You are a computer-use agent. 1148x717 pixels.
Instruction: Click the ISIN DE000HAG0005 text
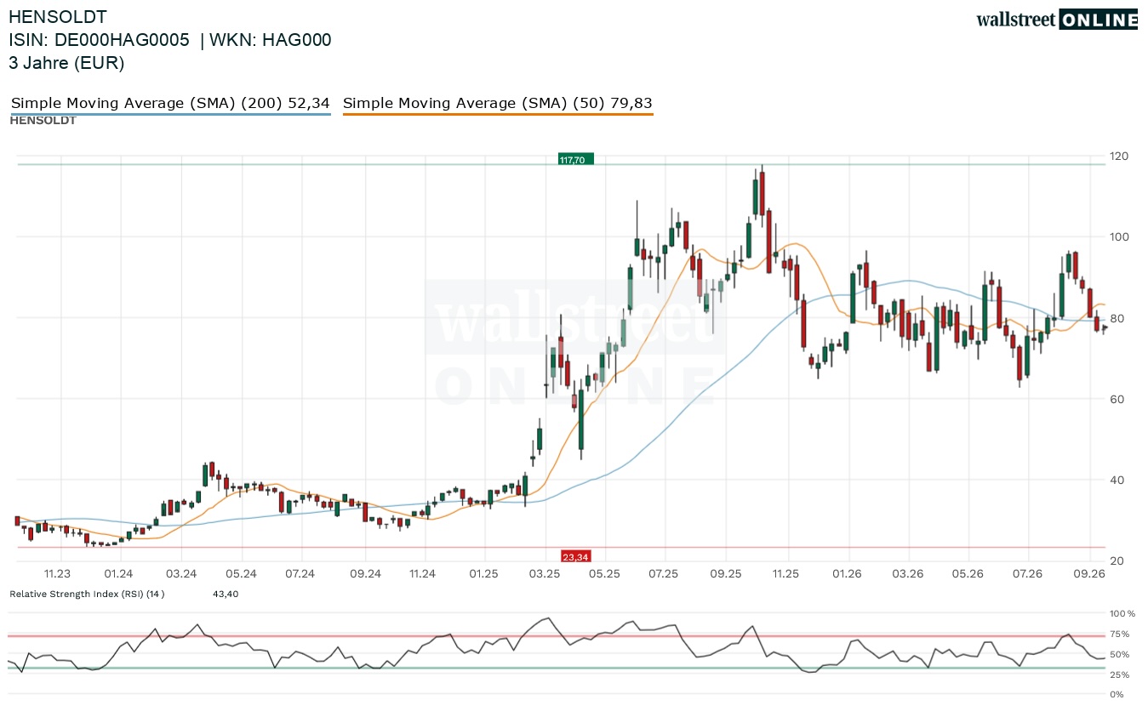[x=99, y=40]
